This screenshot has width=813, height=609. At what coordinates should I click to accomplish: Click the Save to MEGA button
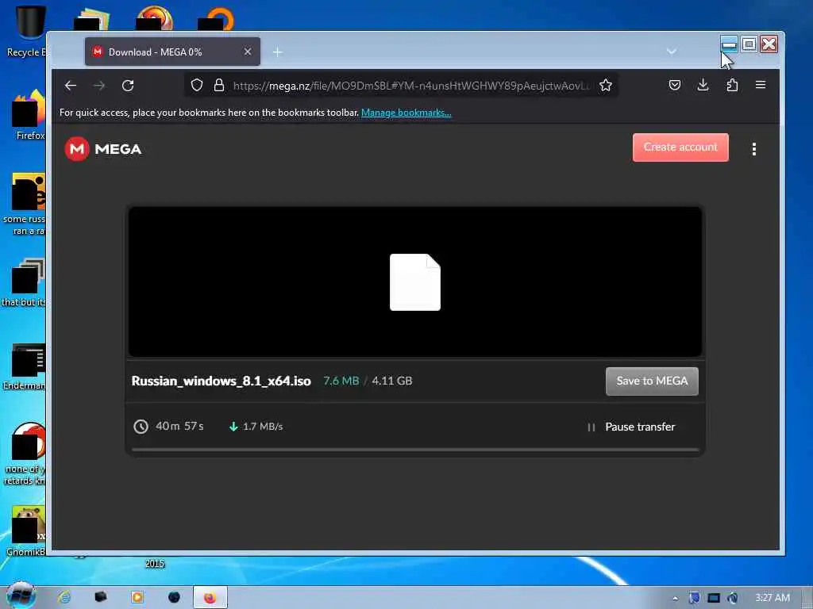tap(652, 381)
